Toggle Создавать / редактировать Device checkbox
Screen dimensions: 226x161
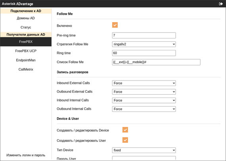(x=125, y=130)
